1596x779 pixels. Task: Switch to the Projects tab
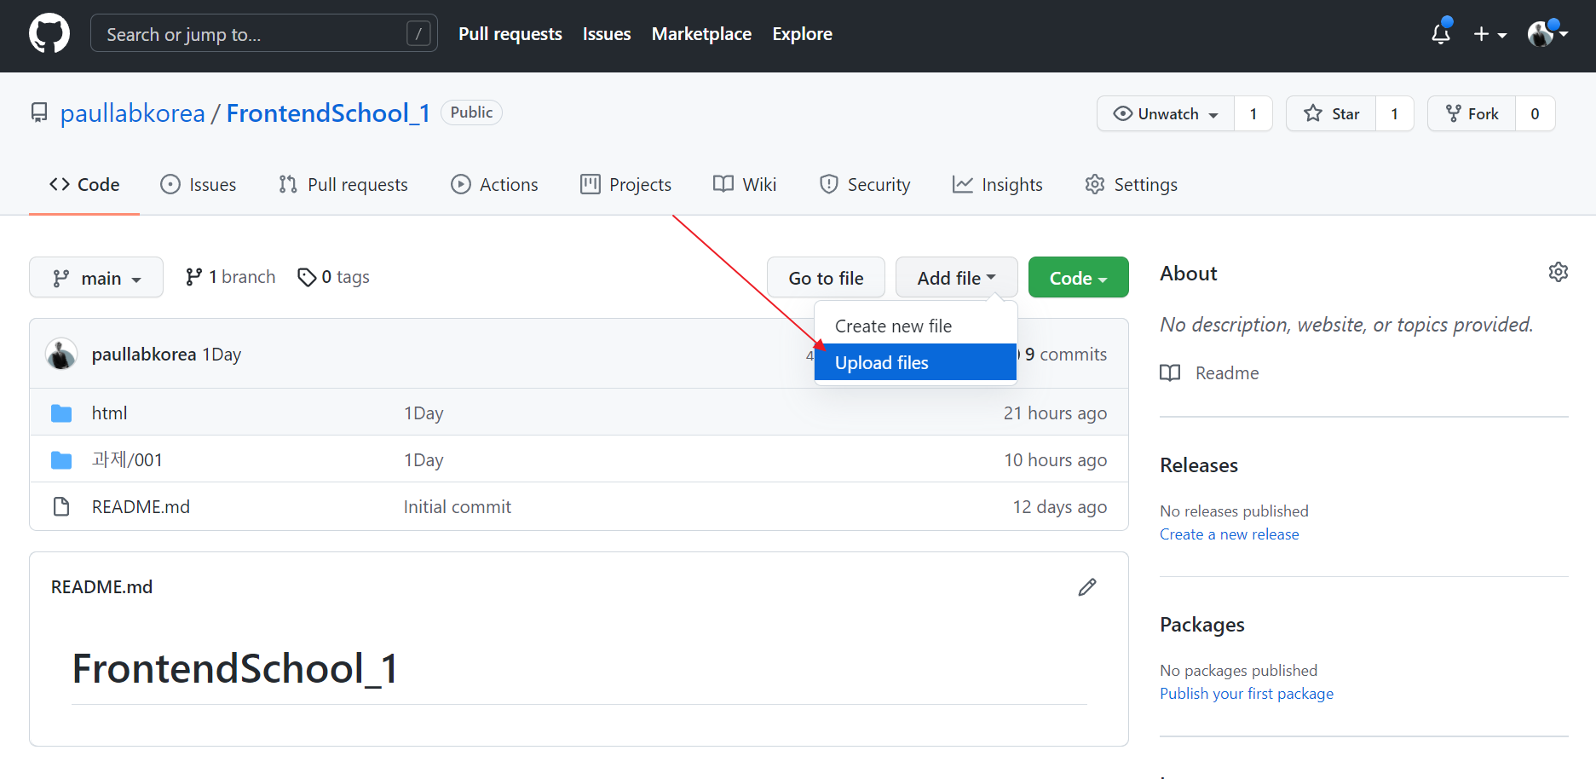tap(626, 185)
